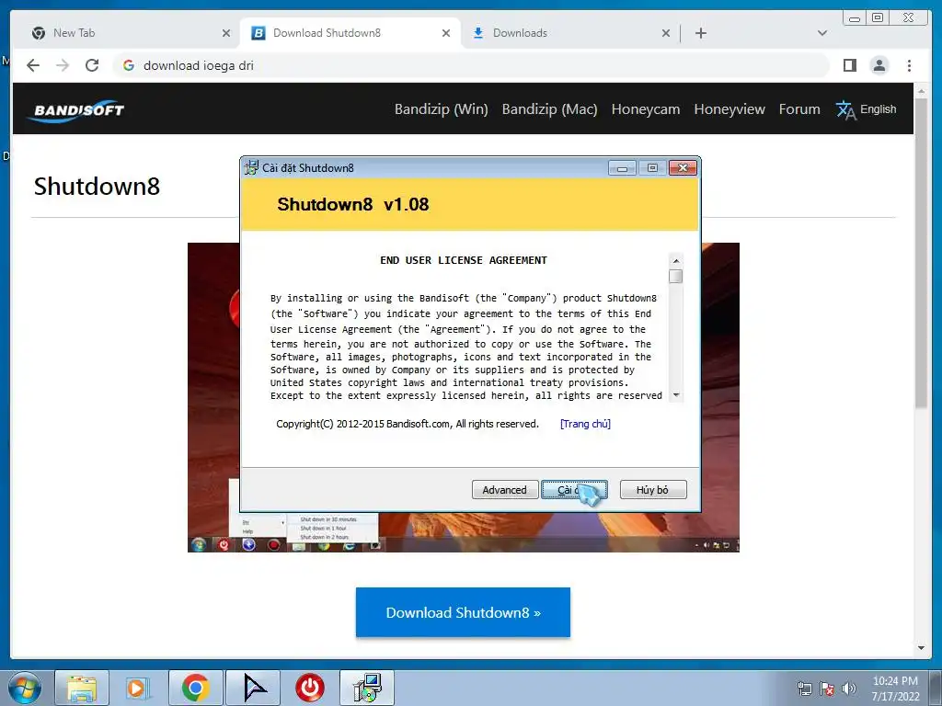Click the network tray icon
This screenshot has width=942, height=706.
[x=804, y=689]
